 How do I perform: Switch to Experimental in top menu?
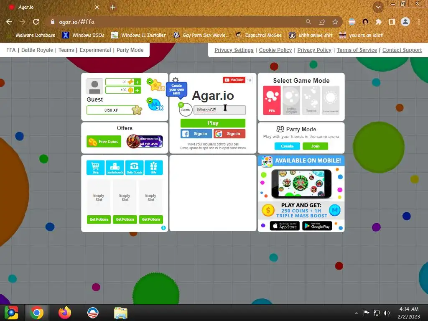[x=95, y=50]
